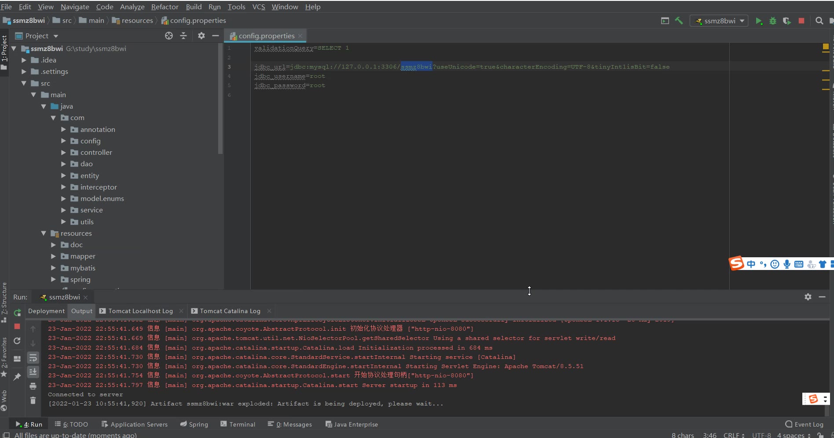Expand the controller package folder
This screenshot has width=834, height=438.
(x=63, y=153)
